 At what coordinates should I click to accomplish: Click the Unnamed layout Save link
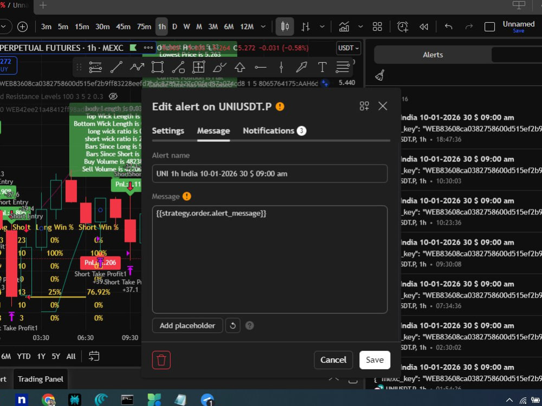pos(518,31)
